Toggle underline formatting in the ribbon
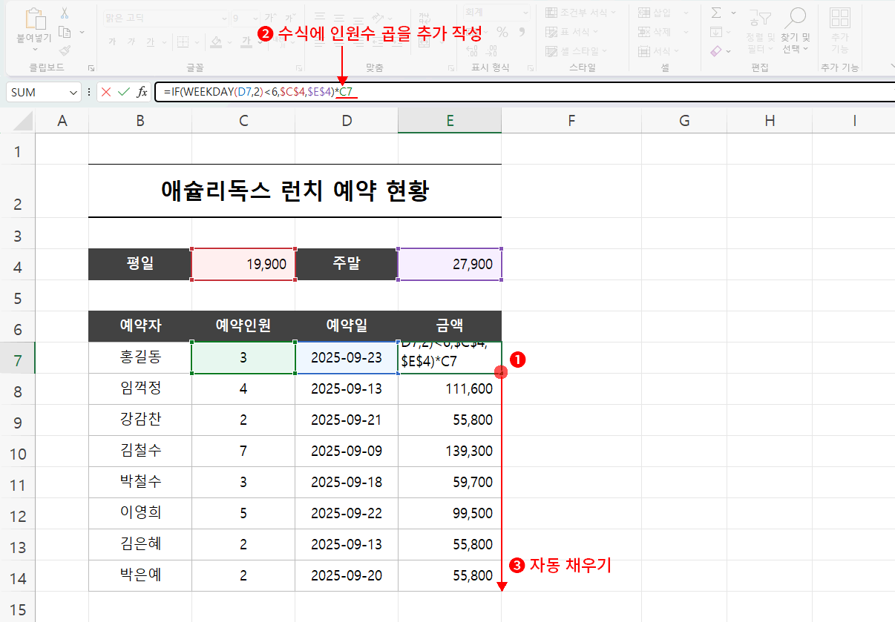Image resolution: width=895 pixels, height=622 pixels. [x=151, y=42]
